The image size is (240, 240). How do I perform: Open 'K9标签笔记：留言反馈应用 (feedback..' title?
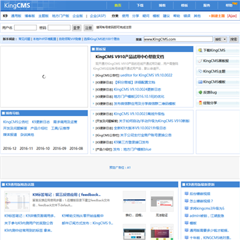(x=67, y=195)
